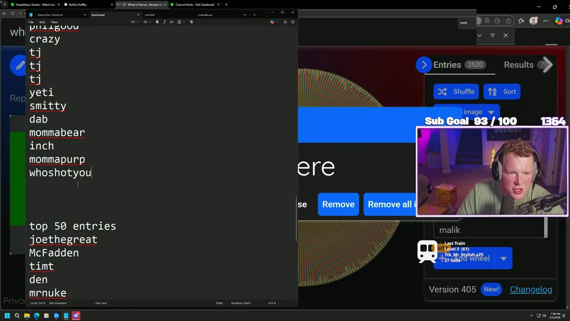
Task: Click the line mommabear in Notepad
Action: coord(57,132)
